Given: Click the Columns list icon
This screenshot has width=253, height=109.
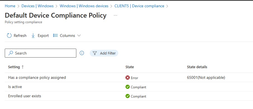Looking at the screenshot, I should coord(55,35).
